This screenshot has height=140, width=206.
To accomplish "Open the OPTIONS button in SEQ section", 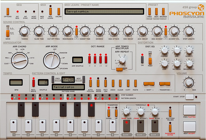I will [8, 11].
